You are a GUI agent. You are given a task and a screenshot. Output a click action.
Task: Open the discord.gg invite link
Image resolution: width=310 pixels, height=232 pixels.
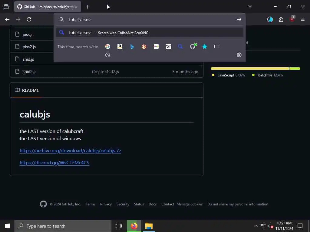54,163
